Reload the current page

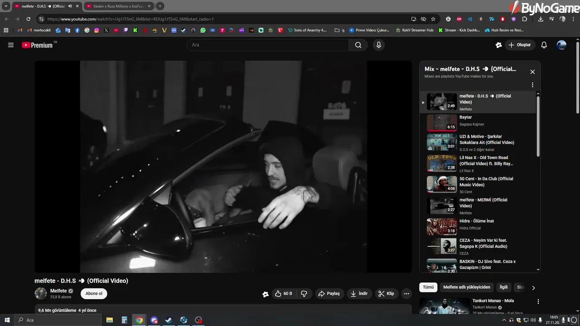coord(28,19)
